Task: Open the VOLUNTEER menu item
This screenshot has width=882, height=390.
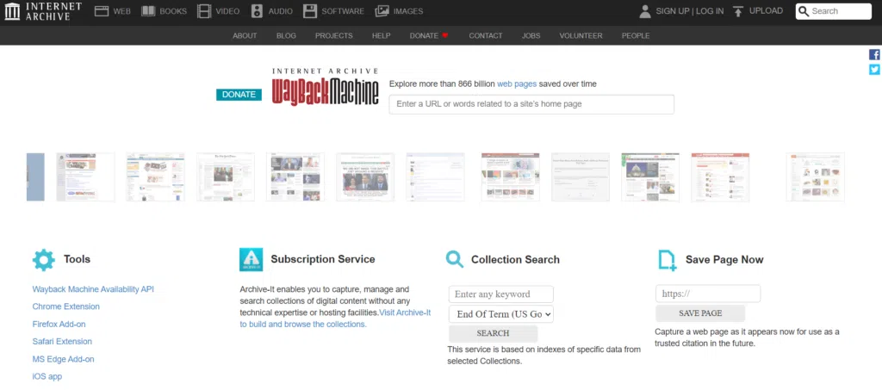Action: pyautogui.click(x=581, y=35)
